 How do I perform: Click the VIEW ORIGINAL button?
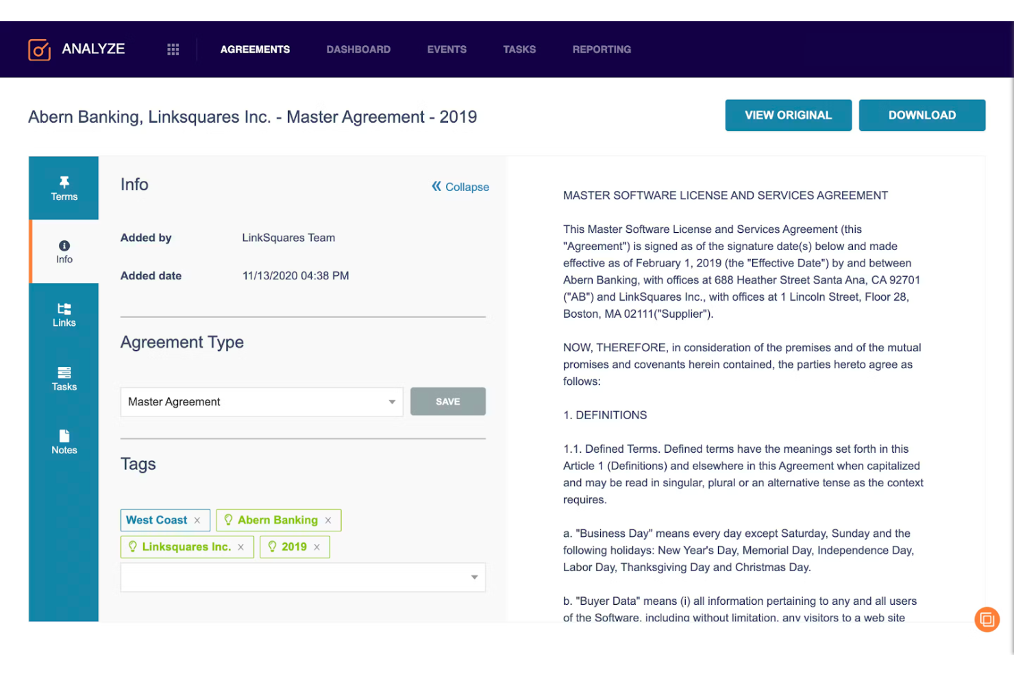coord(788,115)
